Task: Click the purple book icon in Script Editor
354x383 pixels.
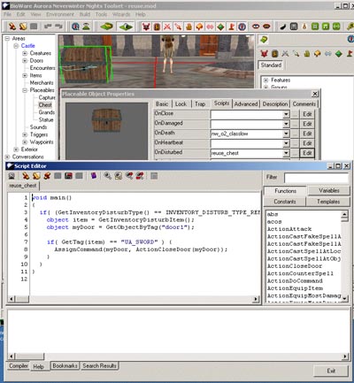Action: [94, 176]
